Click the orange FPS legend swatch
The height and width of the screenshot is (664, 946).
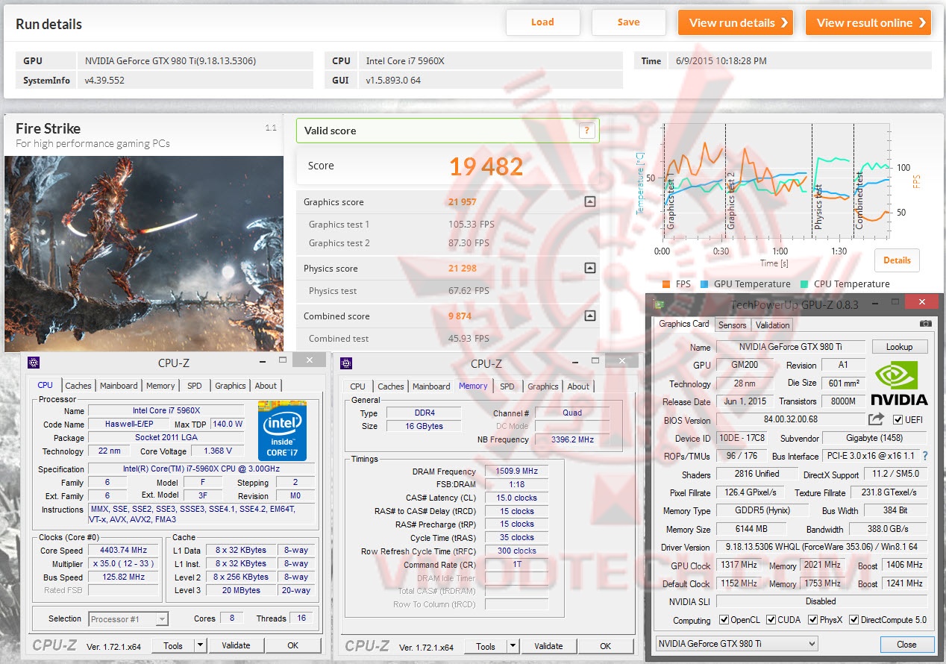point(665,284)
